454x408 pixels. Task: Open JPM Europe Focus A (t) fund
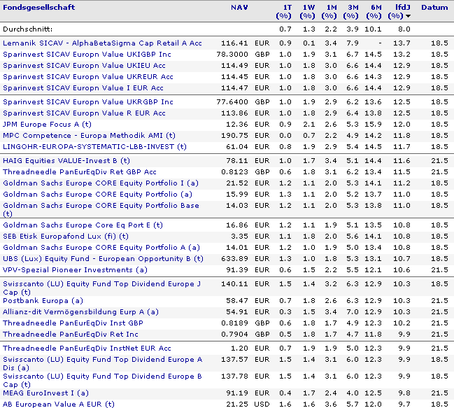coord(47,125)
